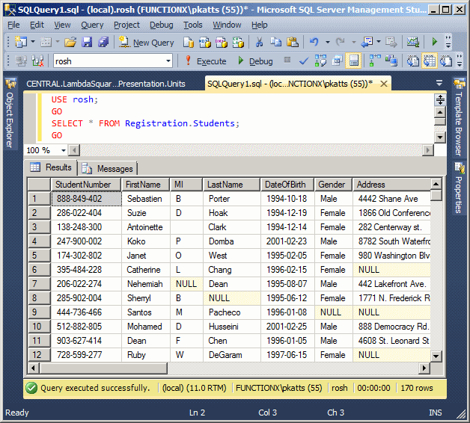Open top toolbar overflow options

click(x=448, y=42)
